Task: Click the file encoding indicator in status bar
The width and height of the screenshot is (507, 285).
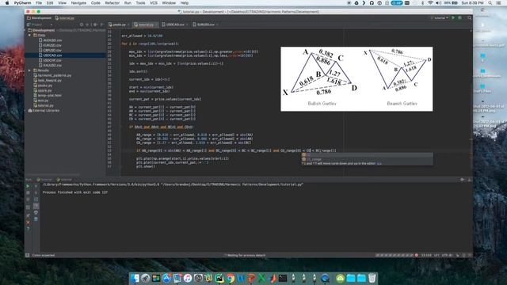Action: click(447, 255)
